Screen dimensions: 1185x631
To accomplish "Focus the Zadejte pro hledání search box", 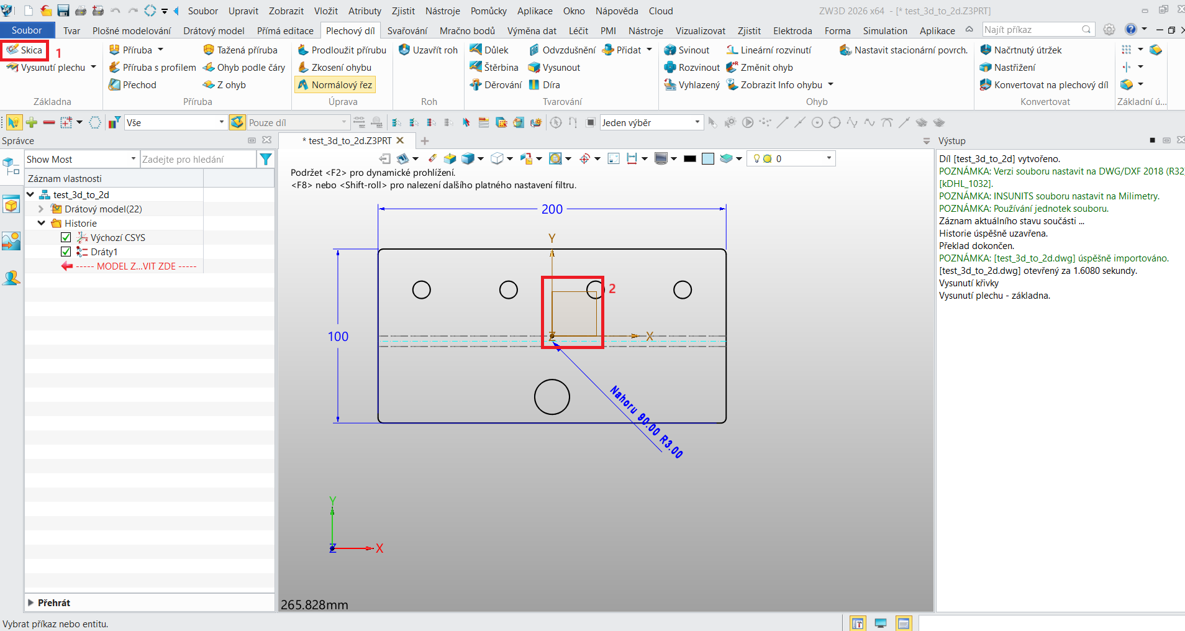I will (x=198, y=160).
